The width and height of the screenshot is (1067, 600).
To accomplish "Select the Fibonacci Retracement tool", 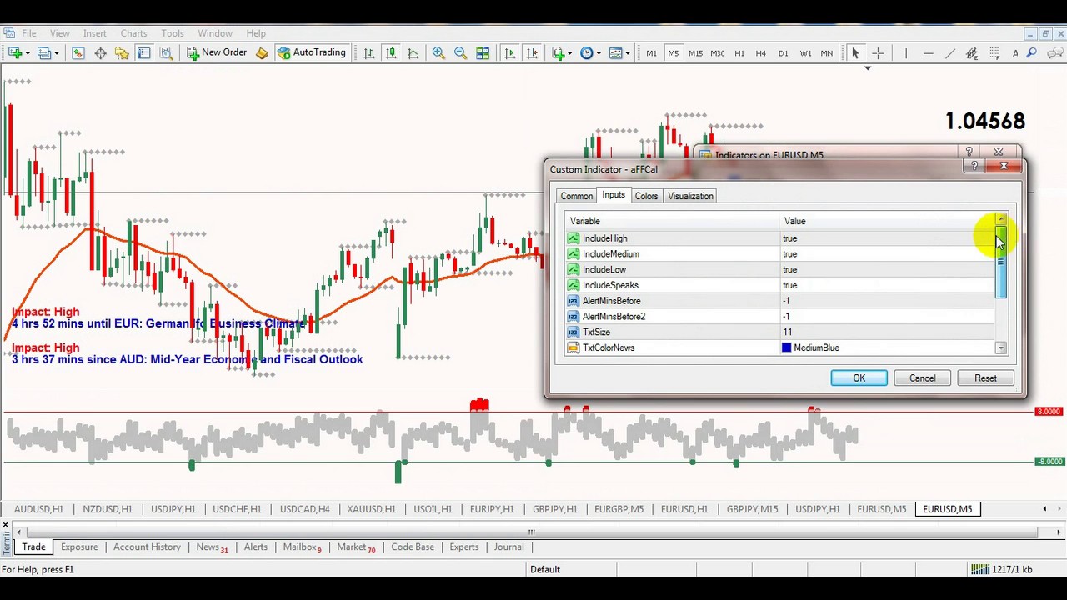I will [993, 53].
